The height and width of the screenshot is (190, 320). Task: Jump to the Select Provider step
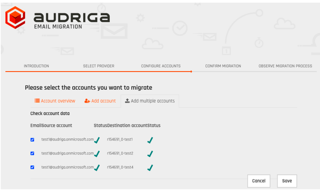pyautogui.click(x=98, y=66)
